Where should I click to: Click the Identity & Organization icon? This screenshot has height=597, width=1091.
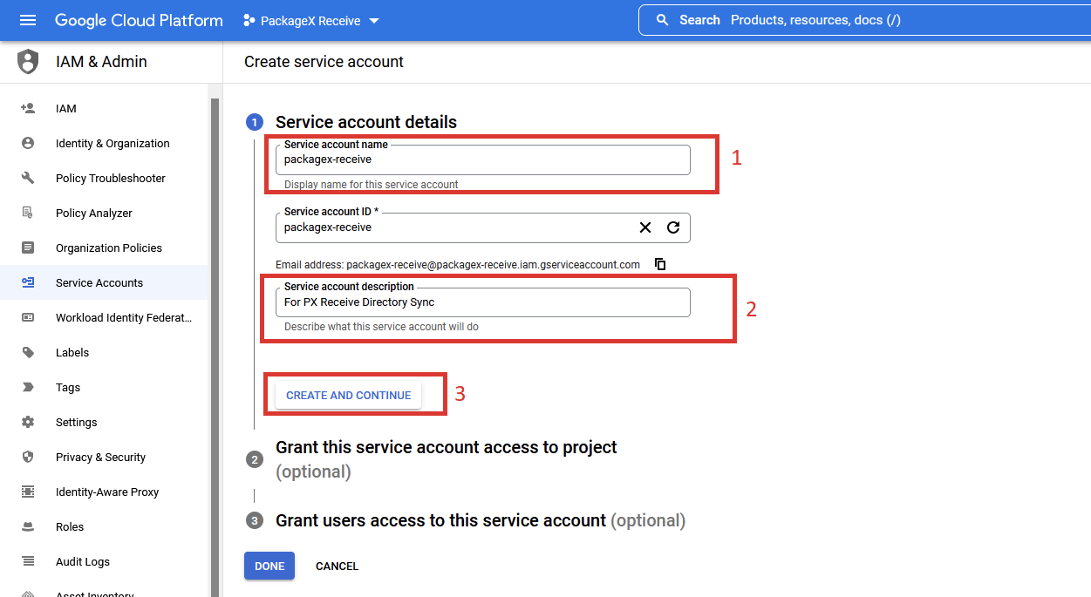click(28, 144)
